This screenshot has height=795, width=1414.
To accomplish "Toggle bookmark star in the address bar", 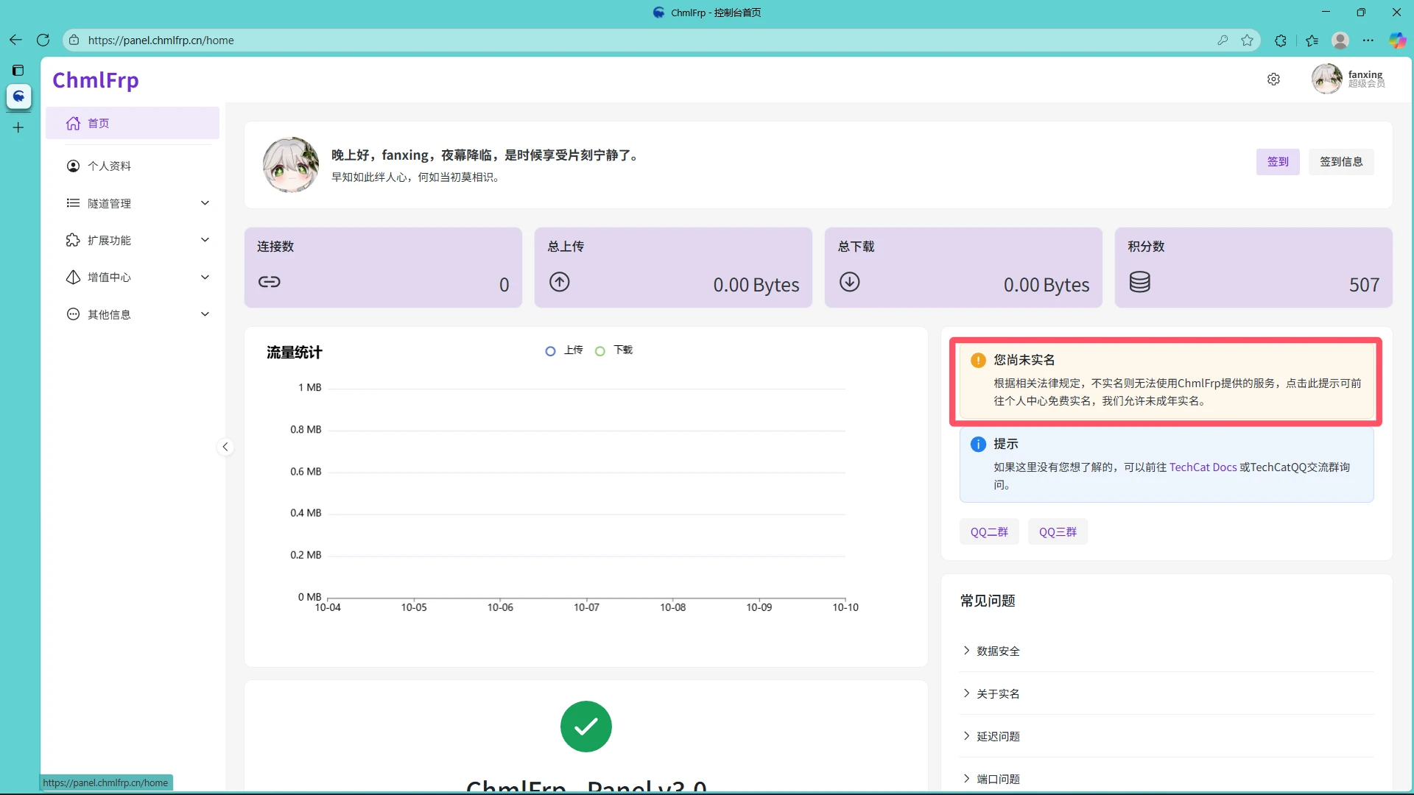I will pyautogui.click(x=1247, y=40).
